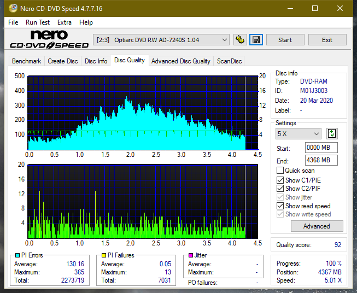The width and height of the screenshot is (357, 293).
Task: Select the Disc Quality tab
Action: coord(130,60)
